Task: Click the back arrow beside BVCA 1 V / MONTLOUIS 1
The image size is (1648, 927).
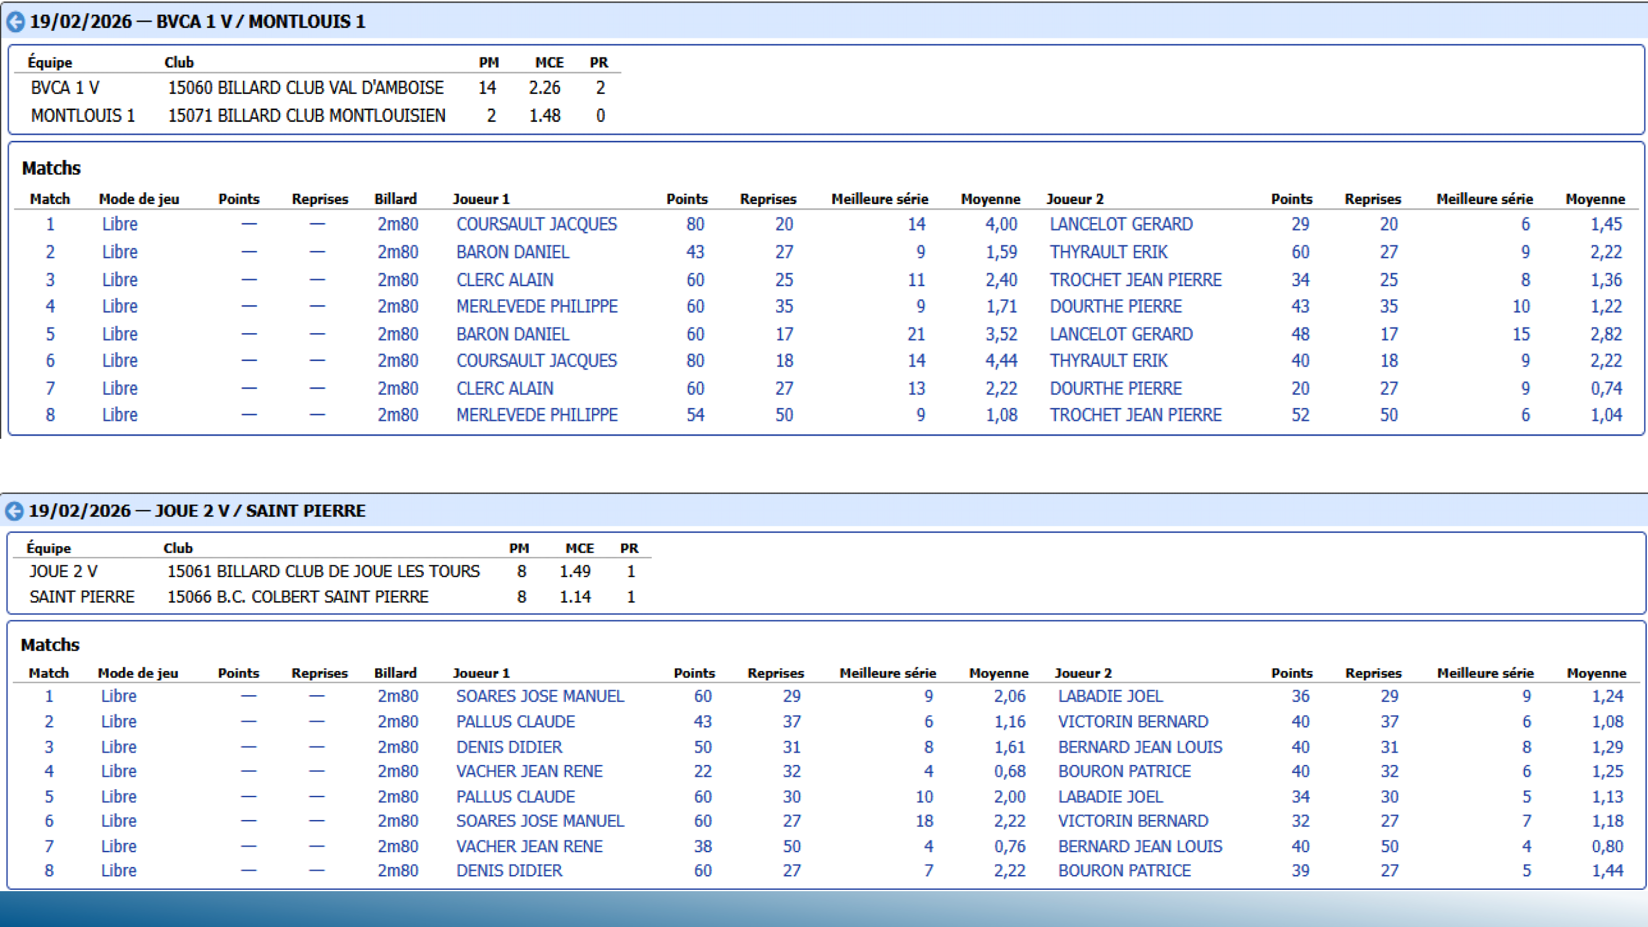Action: tap(14, 21)
